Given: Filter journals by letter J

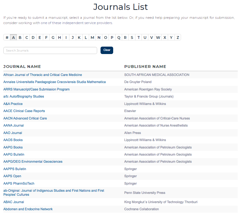Looking at the screenshot, I should point(72,37).
